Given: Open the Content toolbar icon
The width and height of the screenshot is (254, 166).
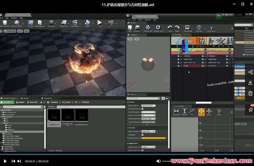Looking at the screenshot, I should 30,23.
